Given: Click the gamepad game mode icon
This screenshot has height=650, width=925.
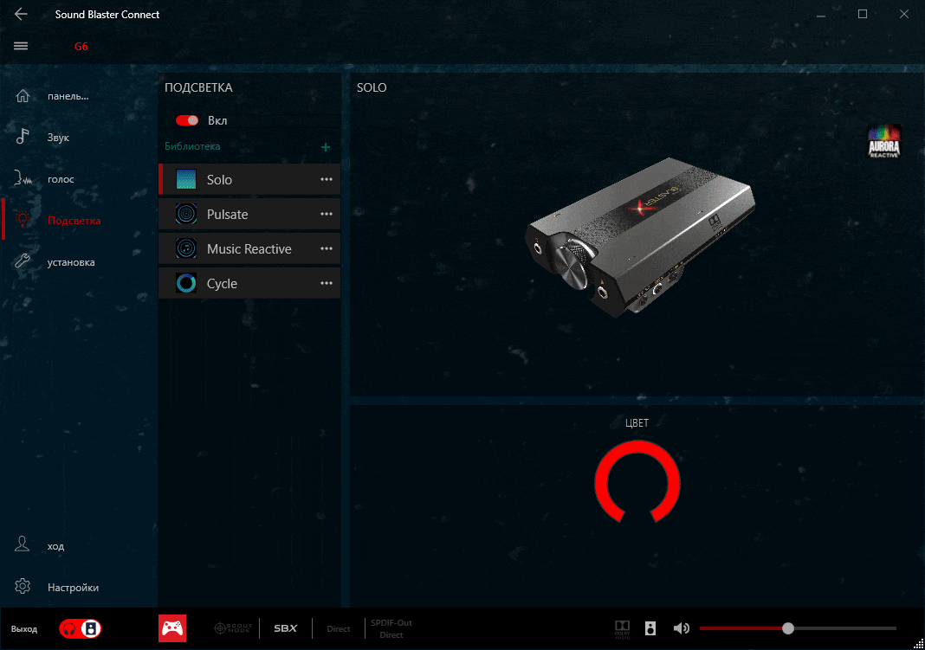Looking at the screenshot, I should [172, 628].
